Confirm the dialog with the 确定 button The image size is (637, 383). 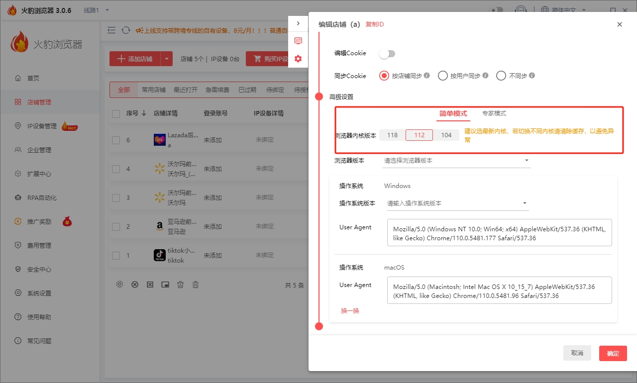tap(613, 353)
